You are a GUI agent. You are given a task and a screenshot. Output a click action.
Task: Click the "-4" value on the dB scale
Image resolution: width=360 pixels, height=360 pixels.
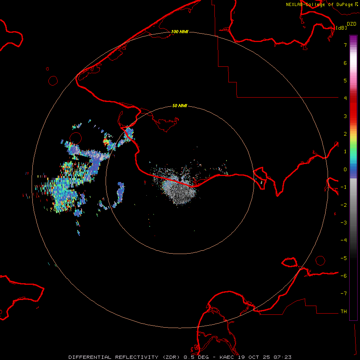pyautogui.click(x=344, y=240)
